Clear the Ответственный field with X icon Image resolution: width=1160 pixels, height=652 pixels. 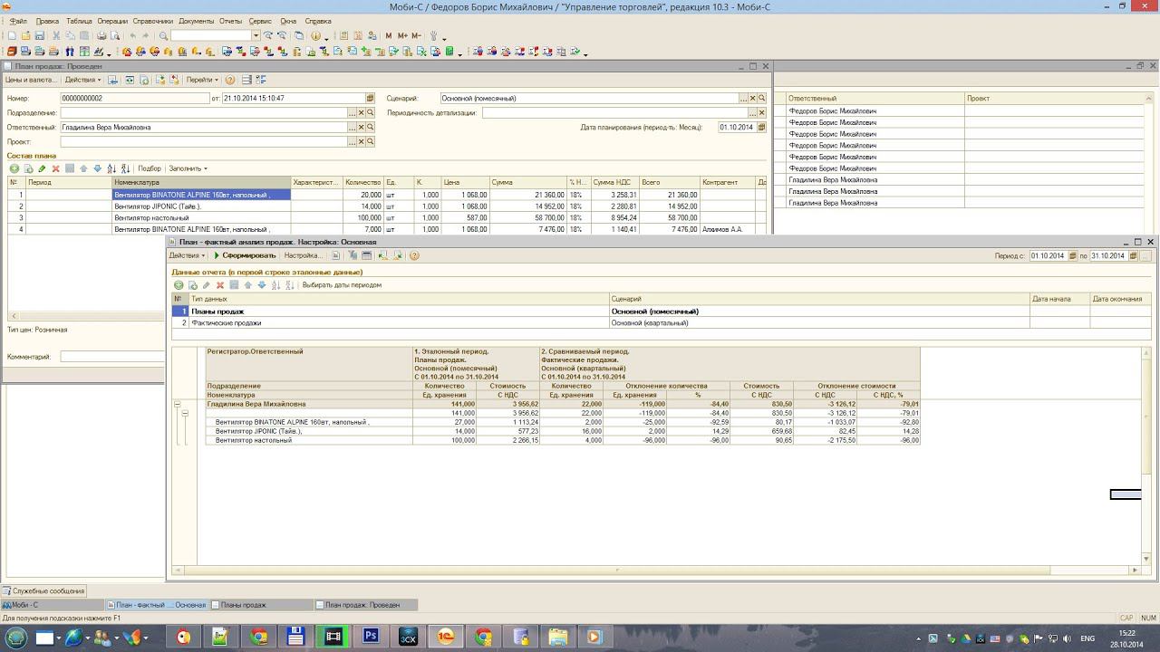(361, 128)
